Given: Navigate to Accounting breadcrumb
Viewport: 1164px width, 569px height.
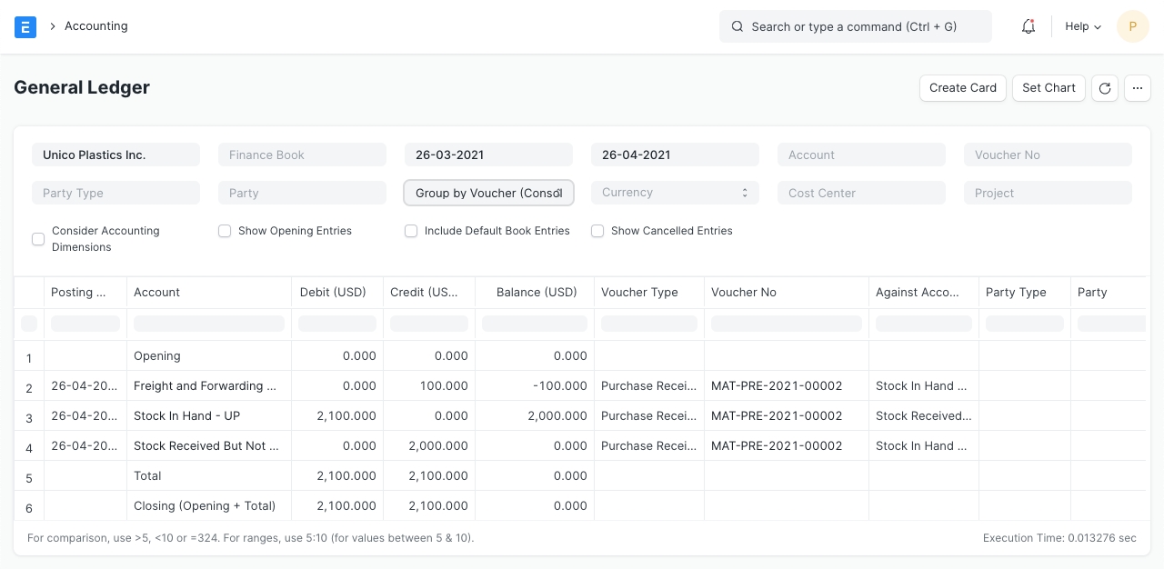Looking at the screenshot, I should 95,26.
